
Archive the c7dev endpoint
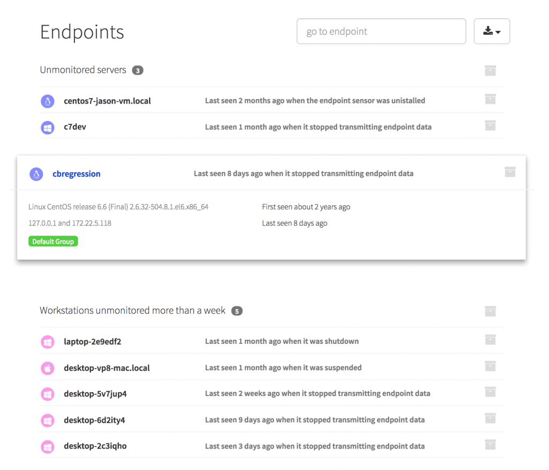(490, 126)
